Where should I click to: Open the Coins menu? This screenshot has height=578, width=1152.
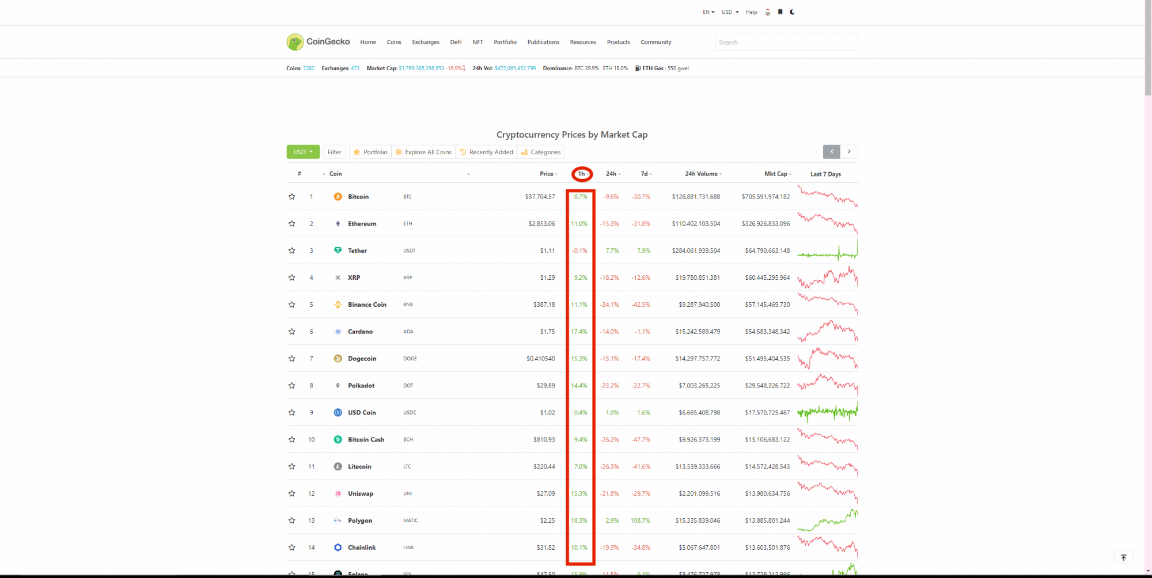tap(394, 42)
